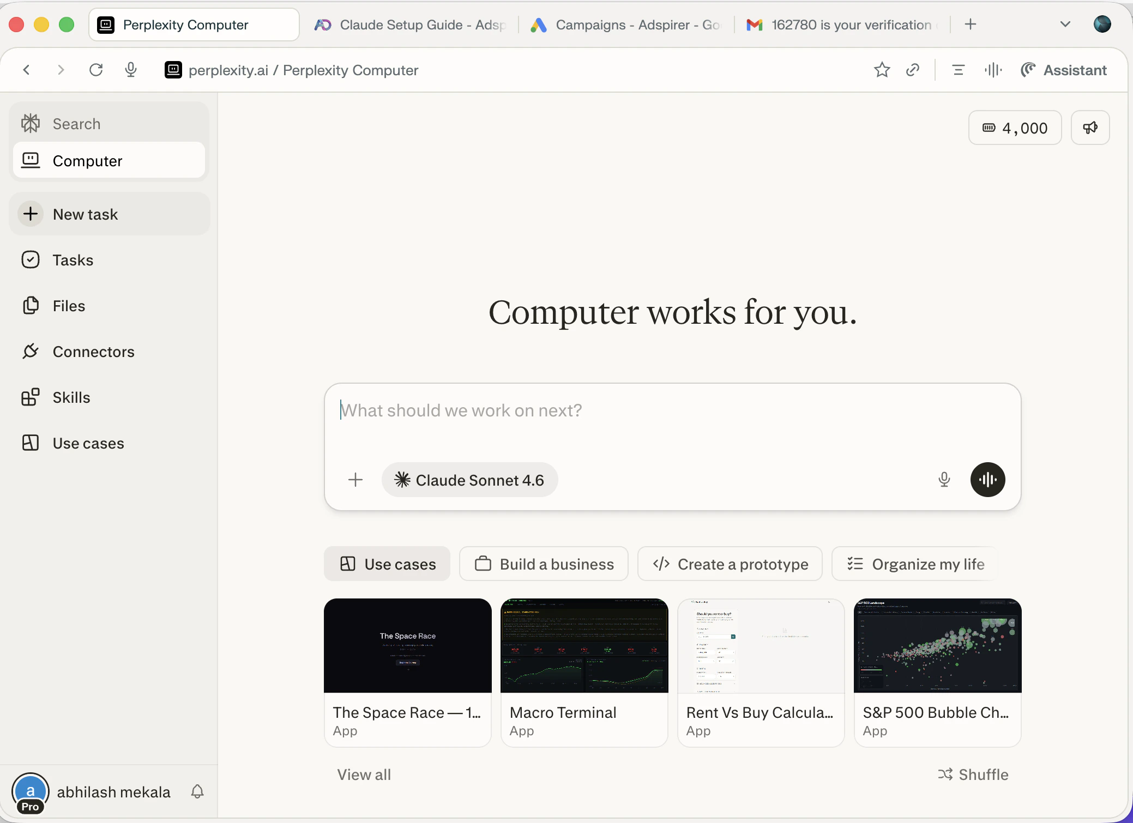1133x823 pixels.
Task: Click microphone icon in prompt box
Action: (944, 480)
